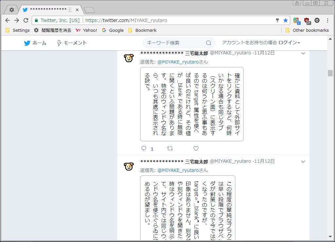The width and height of the screenshot is (335, 242).
Task: Click the retweet icon under first tweet
Action: [x=170, y=148]
